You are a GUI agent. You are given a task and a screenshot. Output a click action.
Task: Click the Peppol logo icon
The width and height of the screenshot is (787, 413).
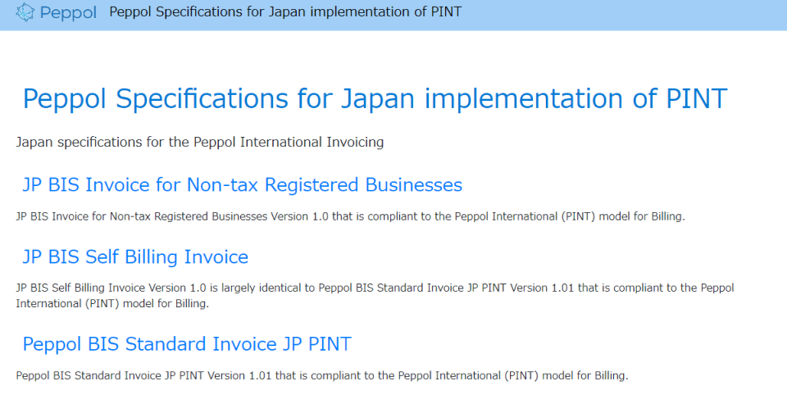click(x=25, y=12)
